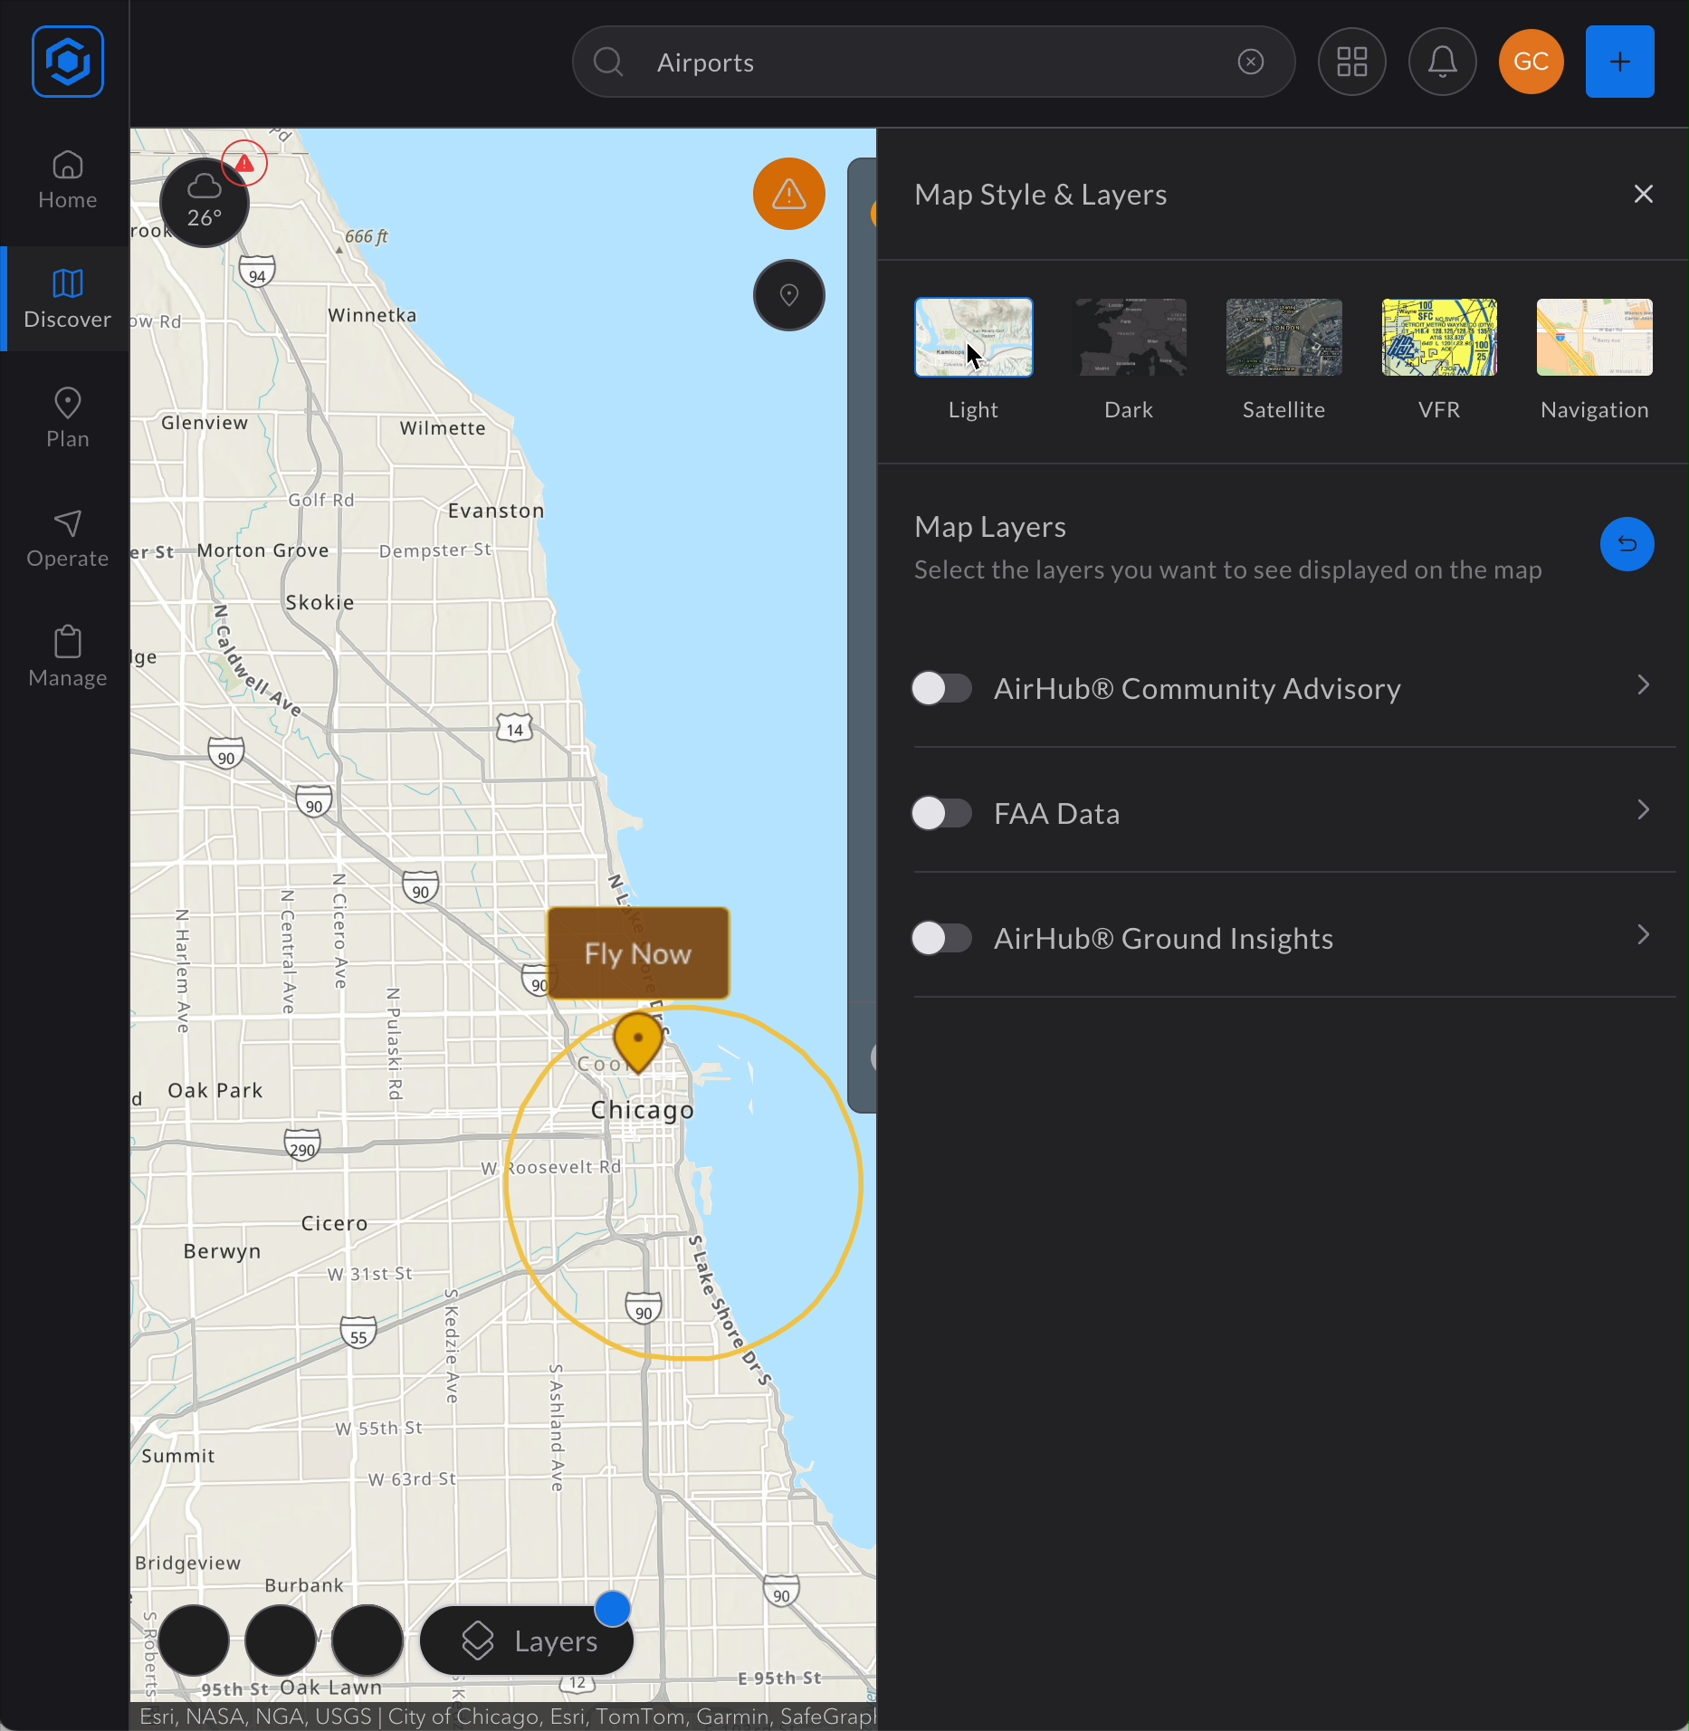Switch to the Dark map style
The height and width of the screenshot is (1731, 1689).
tap(1128, 338)
